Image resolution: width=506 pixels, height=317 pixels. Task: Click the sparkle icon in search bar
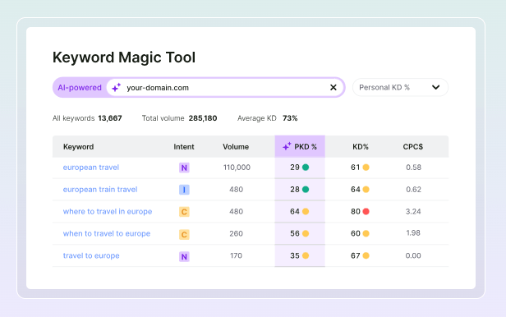(x=116, y=87)
